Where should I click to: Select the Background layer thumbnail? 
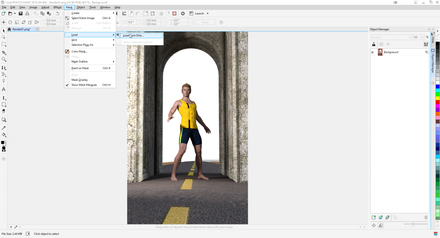click(x=380, y=52)
